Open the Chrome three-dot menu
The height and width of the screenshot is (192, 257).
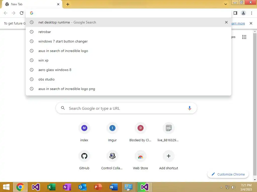pos(251,13)
